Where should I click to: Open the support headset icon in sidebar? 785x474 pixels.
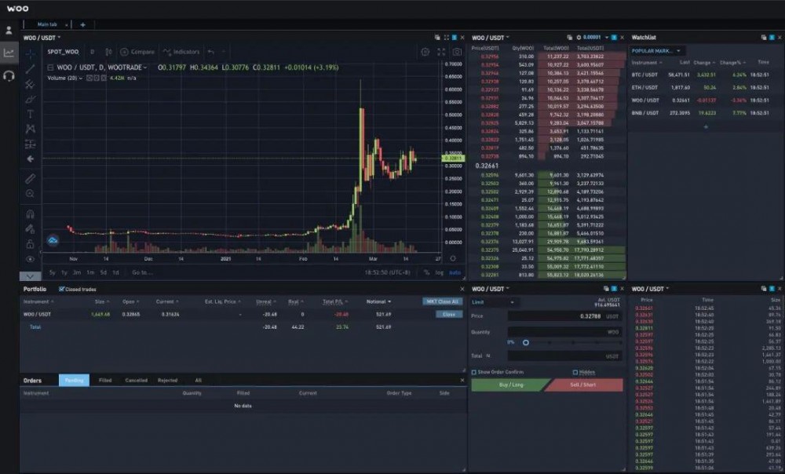click(9, 76)
